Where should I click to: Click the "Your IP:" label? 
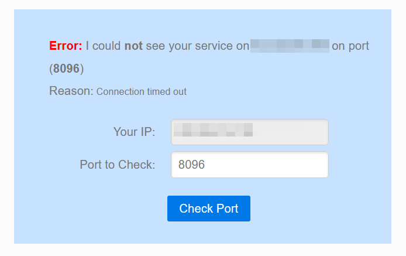point(134,132)
